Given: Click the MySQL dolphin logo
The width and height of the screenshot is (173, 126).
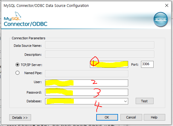Looking at the screenshot, I should (x=13, y=16).
